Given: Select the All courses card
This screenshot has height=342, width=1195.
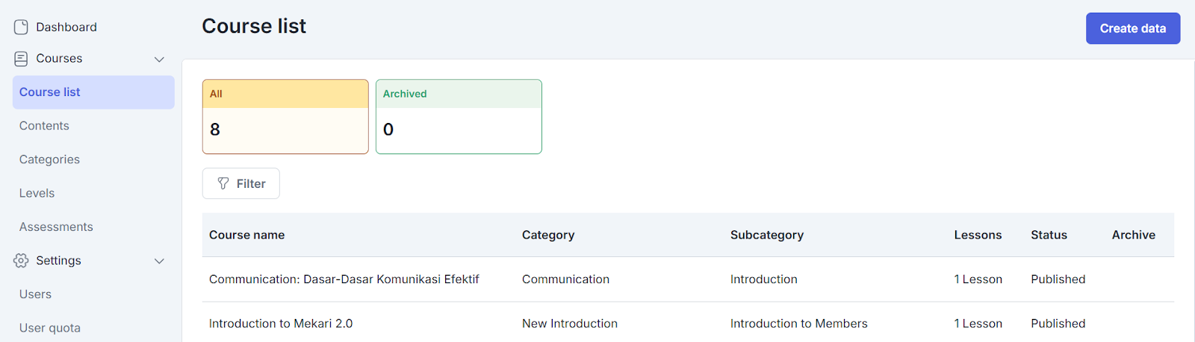Looking at the screenshot, I should coord(285,117).
